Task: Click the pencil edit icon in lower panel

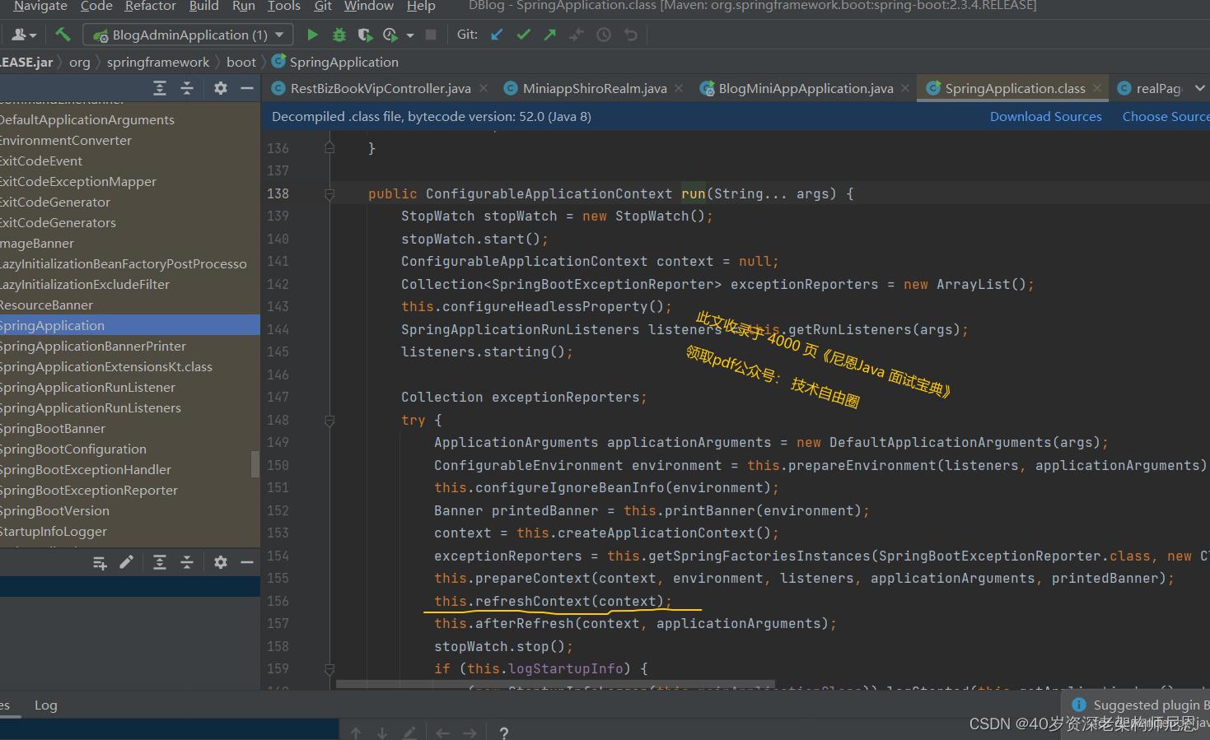Action: pyautogui.click(x=126, y=562)
